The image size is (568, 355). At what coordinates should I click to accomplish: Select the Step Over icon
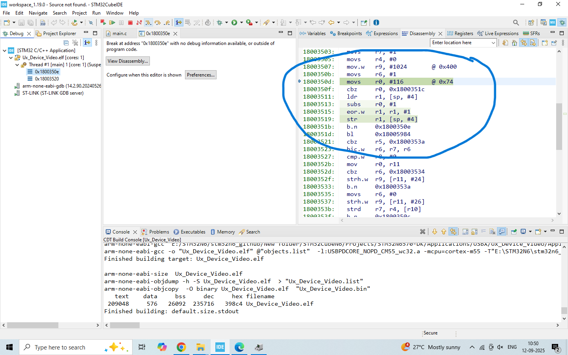(x=157, y=22)
